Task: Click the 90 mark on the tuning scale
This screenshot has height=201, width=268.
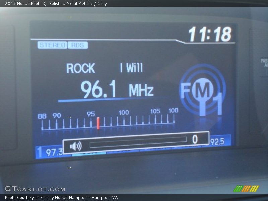Action: click(x=57, y=116)
